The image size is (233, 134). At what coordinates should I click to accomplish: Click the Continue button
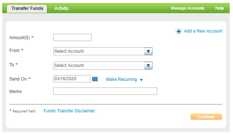[x=206, y=117]
